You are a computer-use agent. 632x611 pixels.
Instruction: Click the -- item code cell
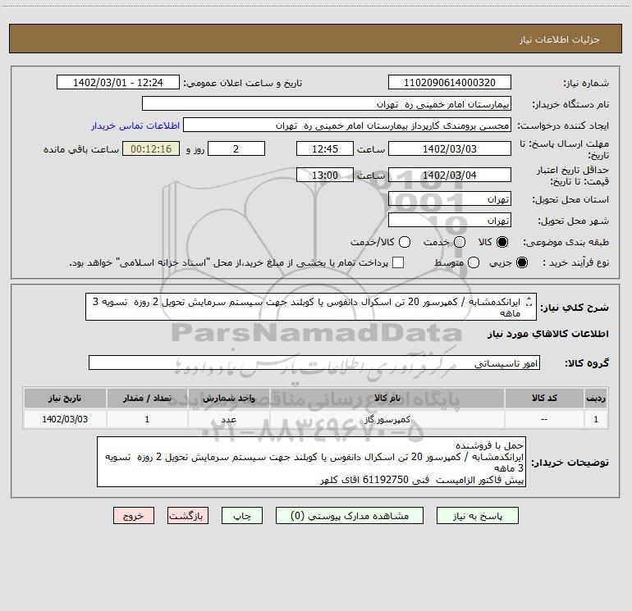coord(544,419)
